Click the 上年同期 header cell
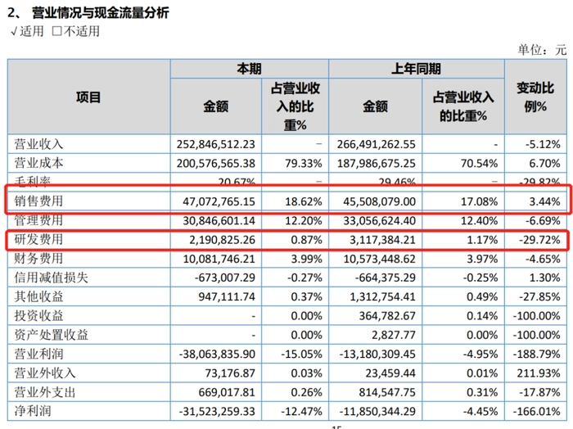Image resolution: width=573 pixels, height=429 pixels. pyautogui.click(x=417, y=70)
